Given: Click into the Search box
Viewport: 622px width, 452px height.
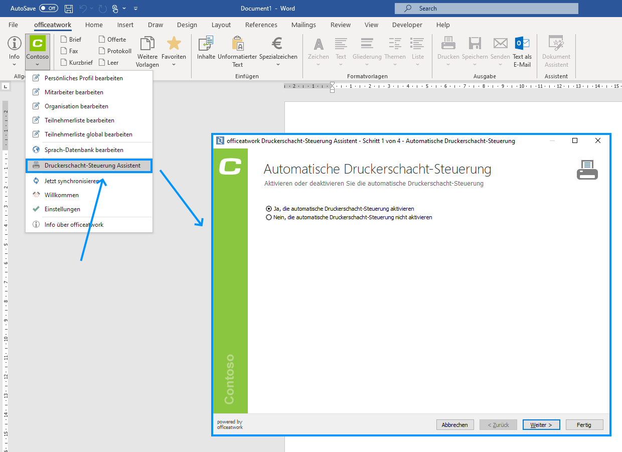Looking at the screenshot, I should 486,9.
